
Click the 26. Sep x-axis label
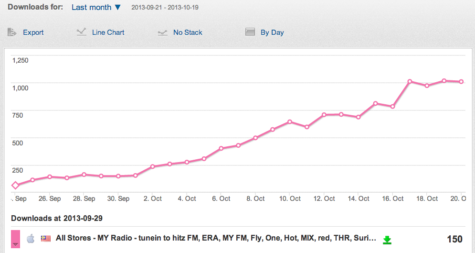[50, 198]
